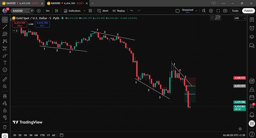Take a chart snapshot with camera icon
The width and height of the screenshot is (256, 138).
pyautogui.click(x=225, y=11)
